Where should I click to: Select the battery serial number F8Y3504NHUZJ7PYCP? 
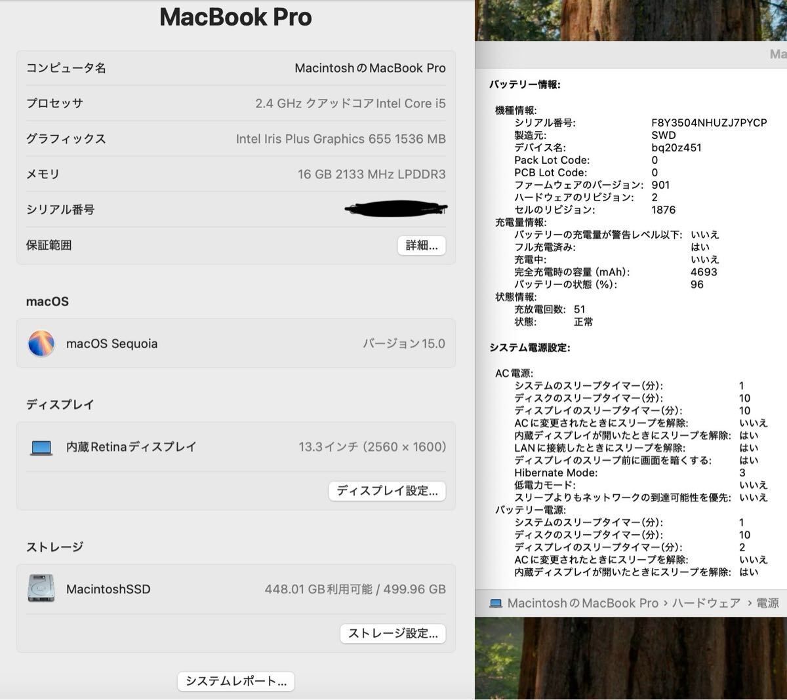pyautogui.click(x=709, y=123)
